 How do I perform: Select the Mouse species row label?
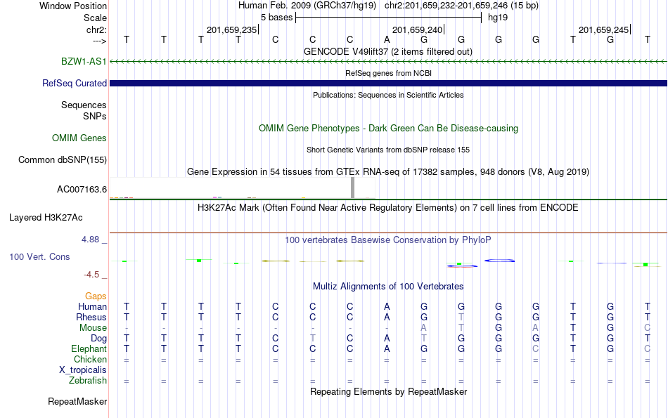tap(94, 328)
